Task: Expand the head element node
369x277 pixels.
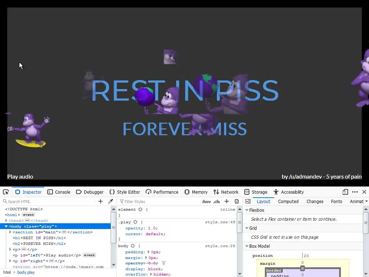Action: (6, 220)
